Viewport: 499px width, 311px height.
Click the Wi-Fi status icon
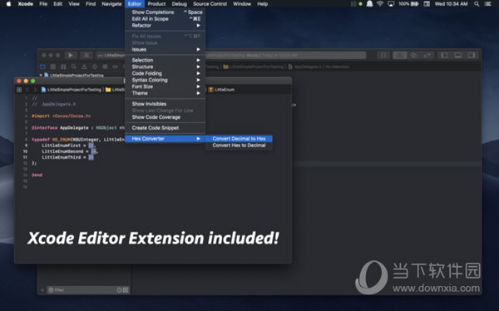click(x=380, y=4)
